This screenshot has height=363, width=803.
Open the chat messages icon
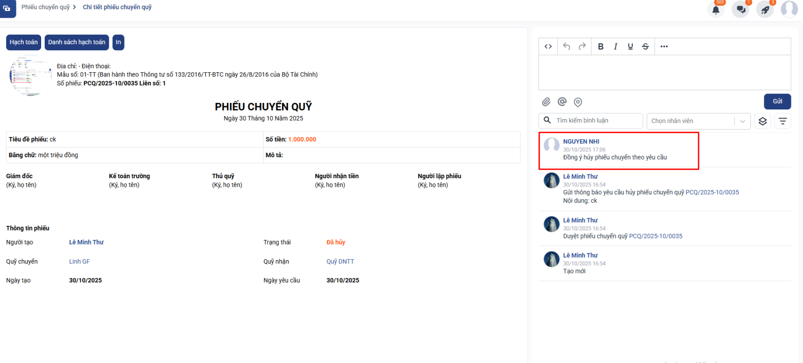pyautogui.click(x=741, y=10)
